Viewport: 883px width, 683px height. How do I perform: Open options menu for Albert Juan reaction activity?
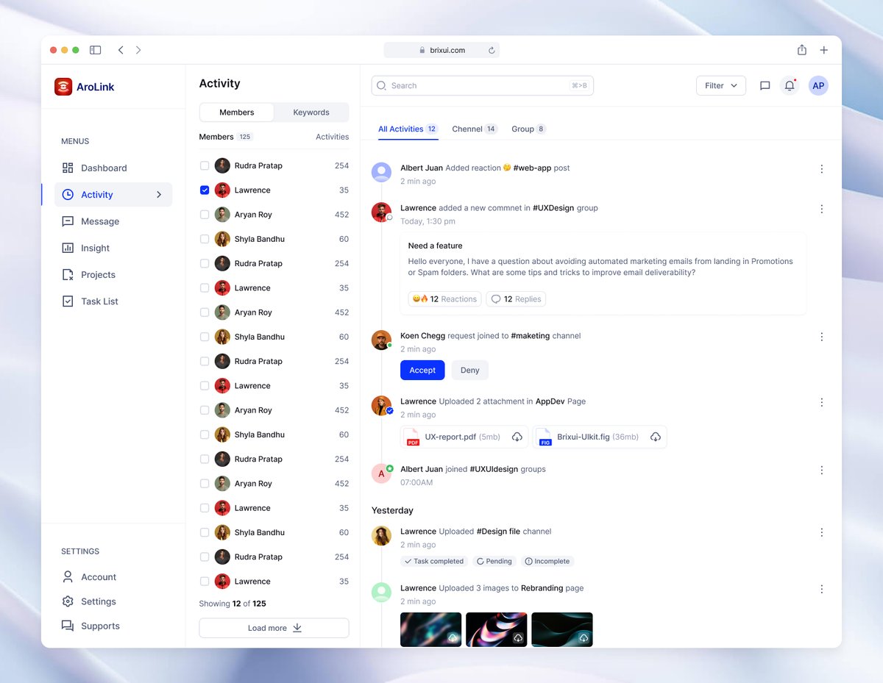tap(822, 169)
